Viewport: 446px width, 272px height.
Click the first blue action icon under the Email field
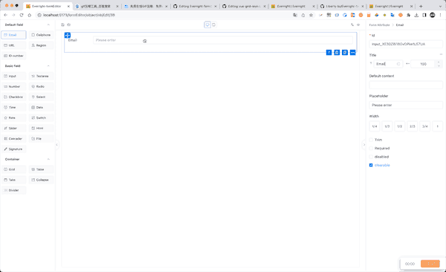tap(329, 52)
